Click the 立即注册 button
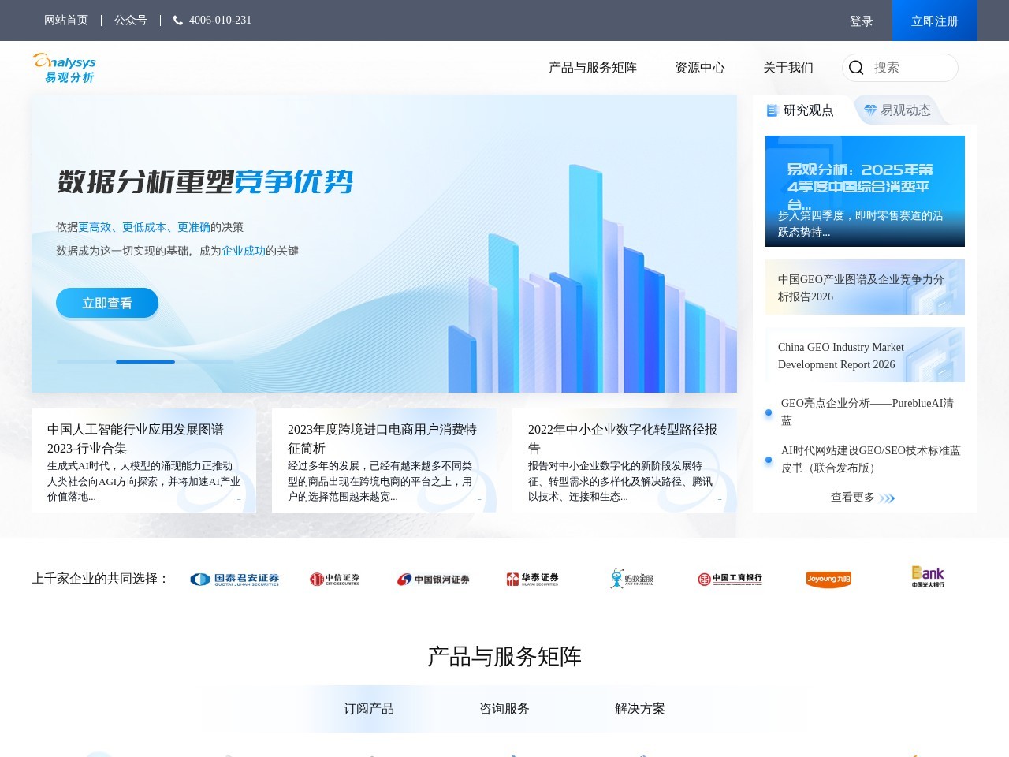 934,21
